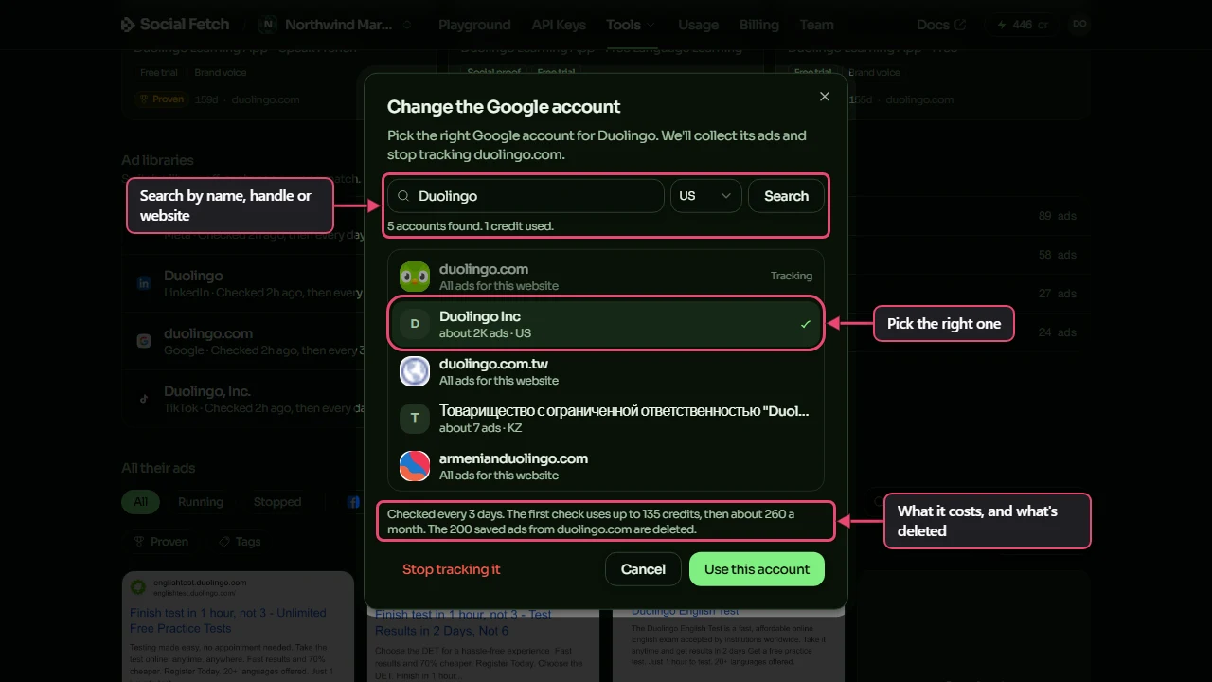This screenshot has height=682, width=1212.
Task: Navigate to the Team tab
Action: coord(816,25)
